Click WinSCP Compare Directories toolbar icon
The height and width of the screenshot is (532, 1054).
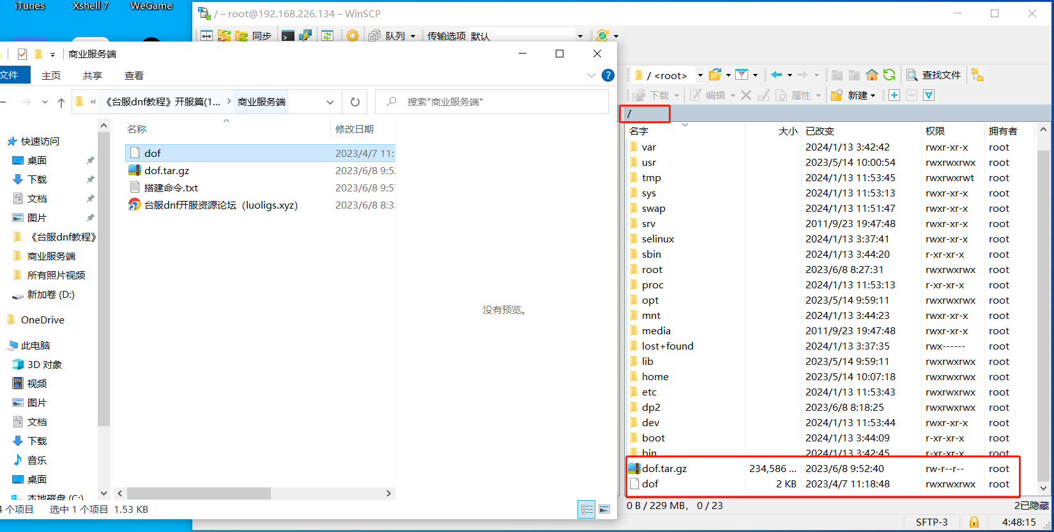pyautogui.click(x=206, y=36)
